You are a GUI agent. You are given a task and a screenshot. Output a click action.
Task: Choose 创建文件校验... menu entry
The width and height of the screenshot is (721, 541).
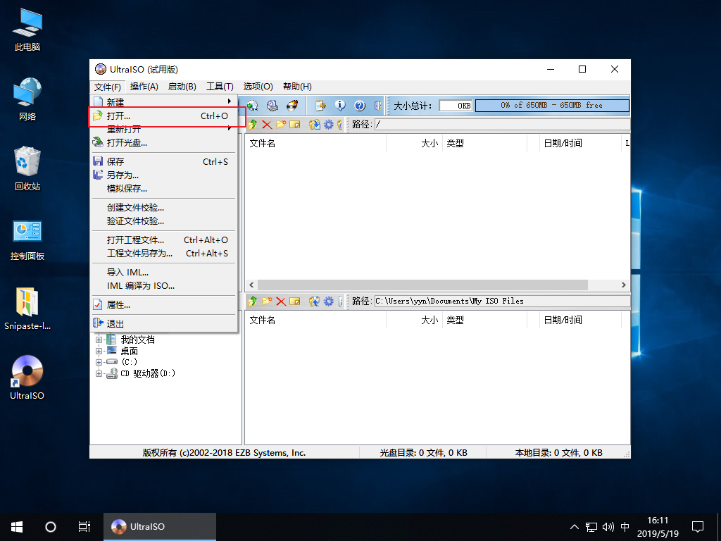[163, 208]
